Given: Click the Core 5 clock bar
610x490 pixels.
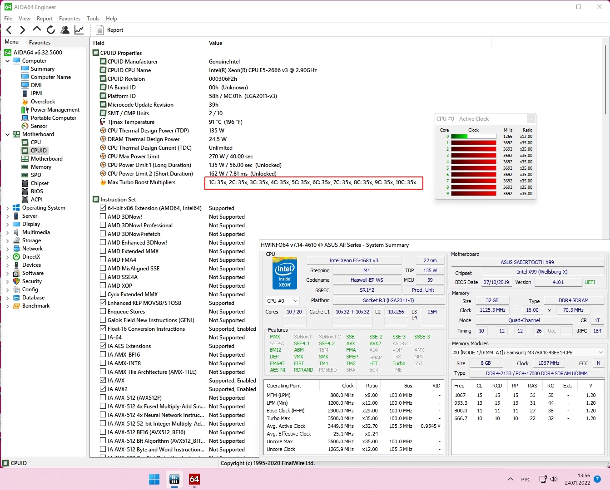Looking at the screenshot, I should pyautogui.click(x=473, y=168).
